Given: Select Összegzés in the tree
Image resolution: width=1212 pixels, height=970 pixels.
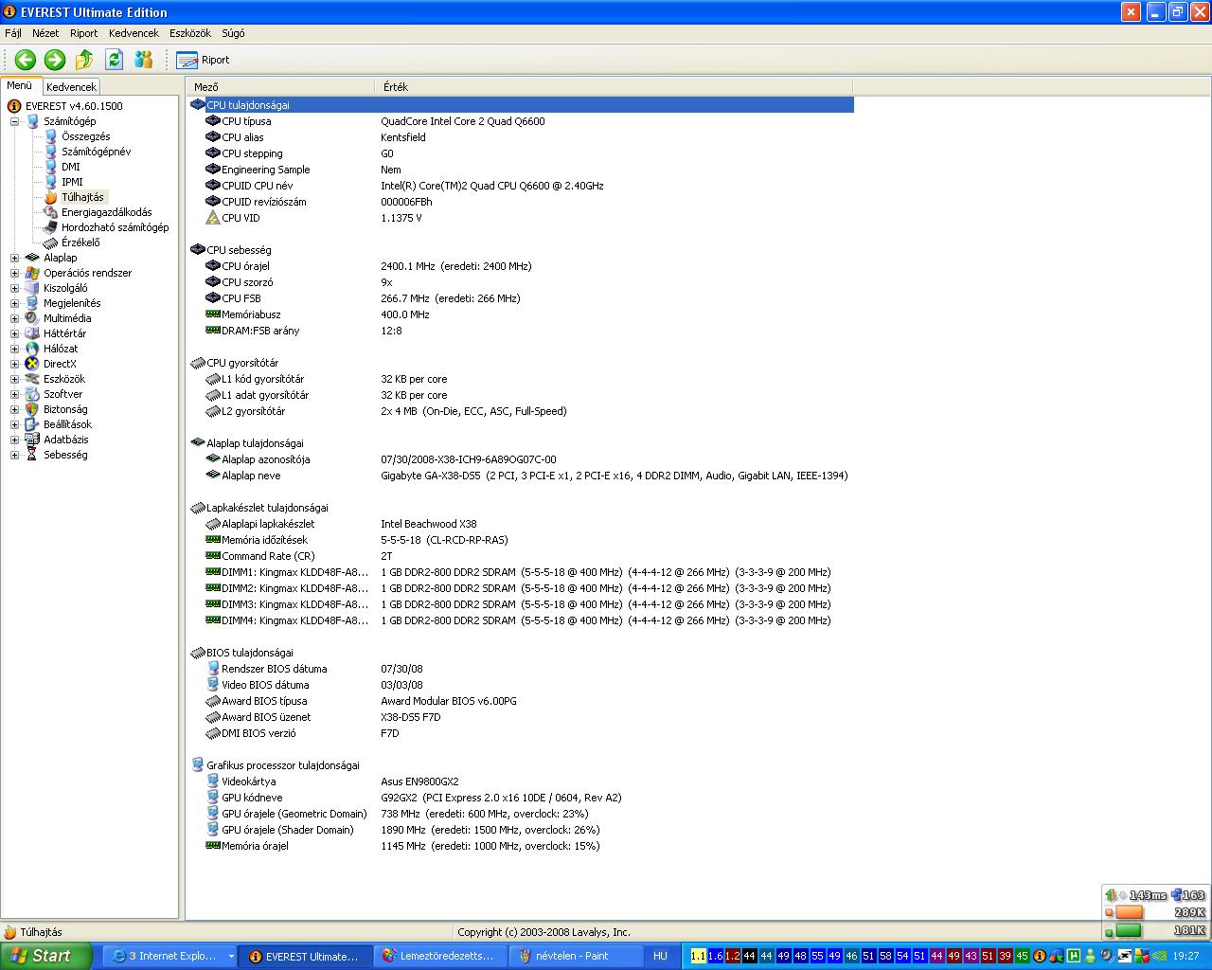Looking at the screenshot, I should pyautogui.click(x=85, y=136).
